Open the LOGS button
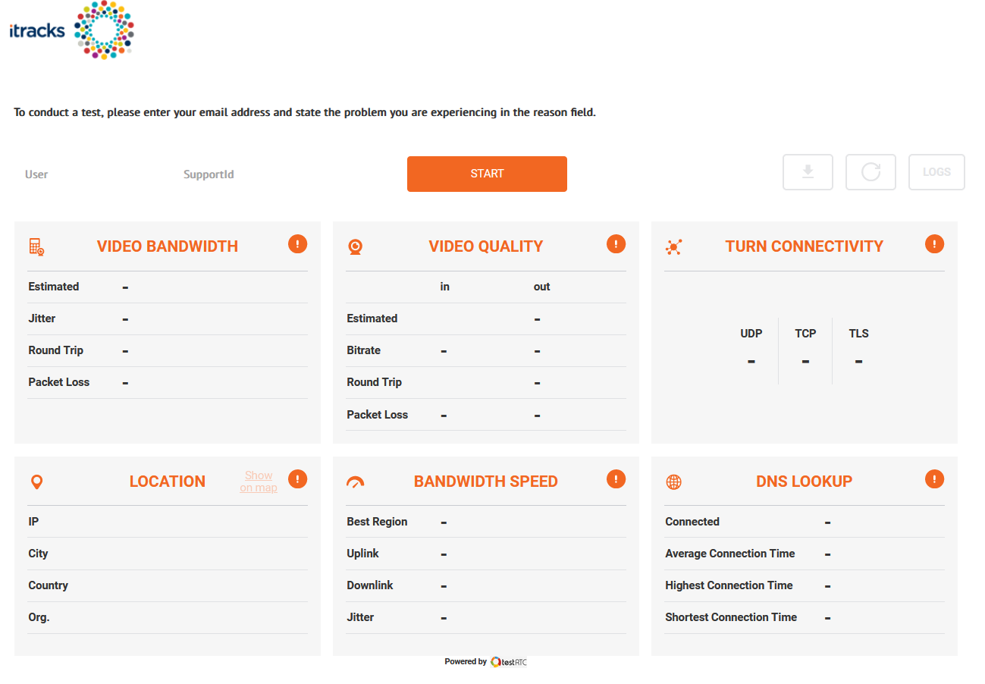The width and height of the screenshot is (985, 684). (x=936, y=172)
